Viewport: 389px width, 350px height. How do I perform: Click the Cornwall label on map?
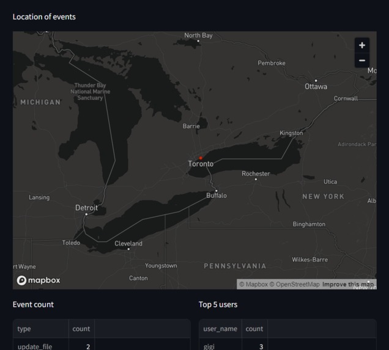tap(346, 98)
